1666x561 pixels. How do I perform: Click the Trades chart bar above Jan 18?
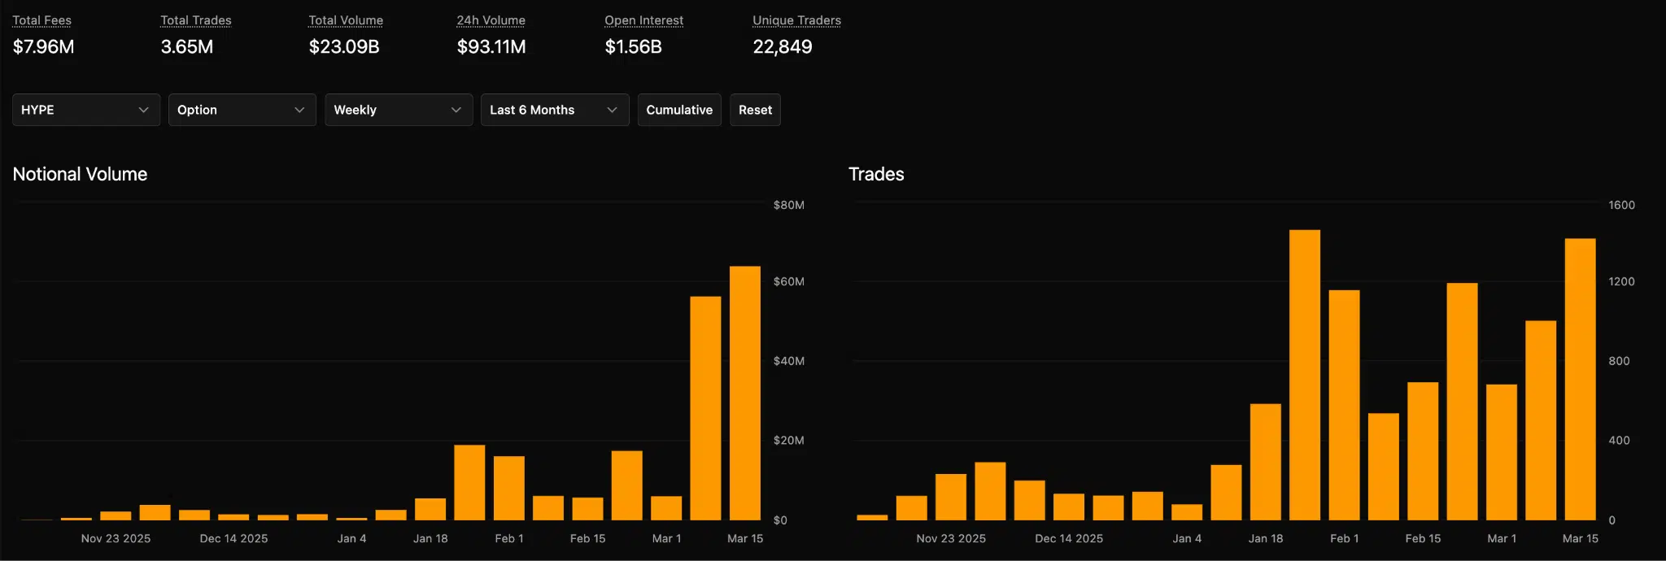pos(1265,462)
